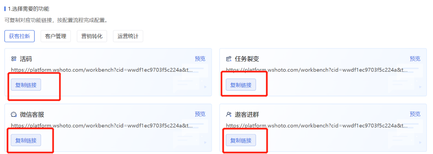Open the 营销转化 tab

(x=92, y=36)
